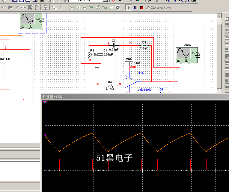Open the Connectors component group
This screenshot has width=229, height=192.
[x=36, y=7]
